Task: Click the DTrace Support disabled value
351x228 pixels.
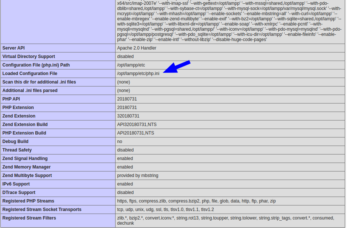Action: click(x=125, y=192)
